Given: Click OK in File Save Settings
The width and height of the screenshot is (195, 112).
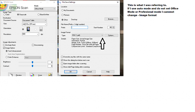Looking at the screenshot, I should point(71,72).
